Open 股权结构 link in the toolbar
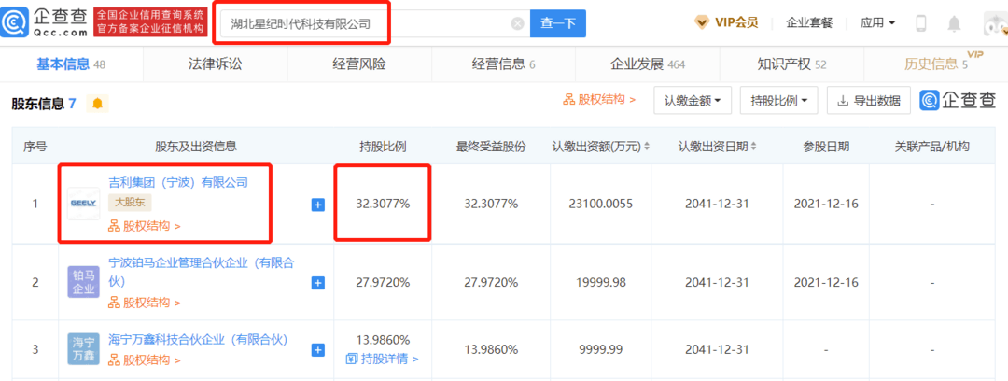Viewport: 1008px width, 381px height. [600, 99]
